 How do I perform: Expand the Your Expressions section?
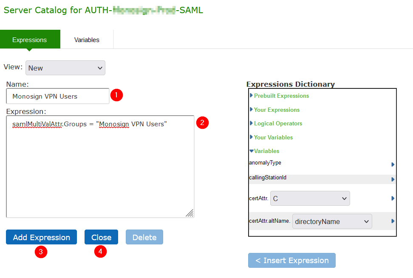[276, 110]
